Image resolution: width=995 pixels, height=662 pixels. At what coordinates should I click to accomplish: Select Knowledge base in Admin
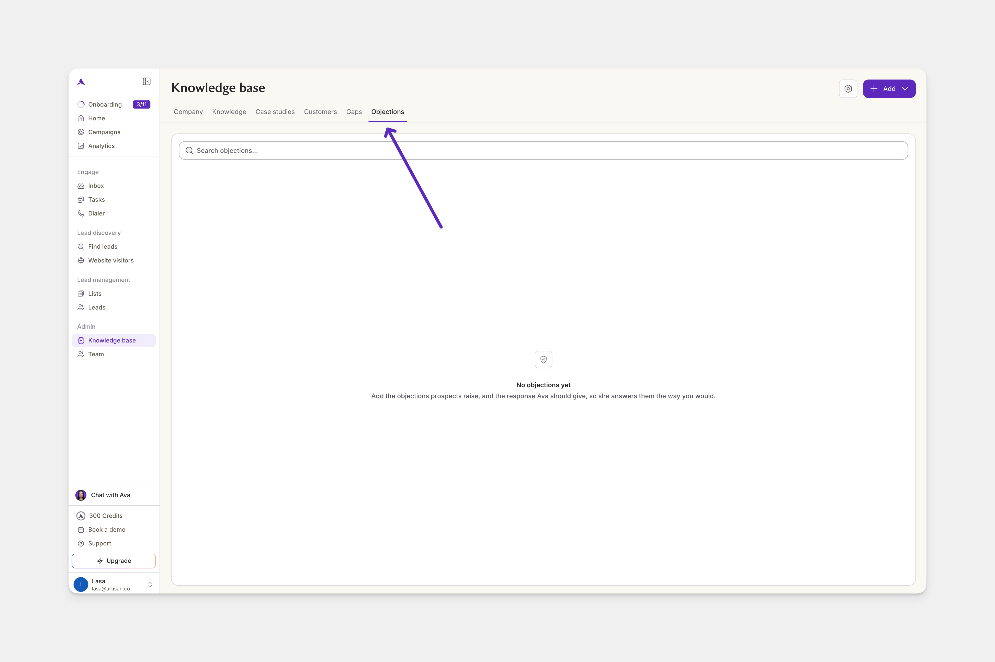pyautogui.click(x=114, y=340)
